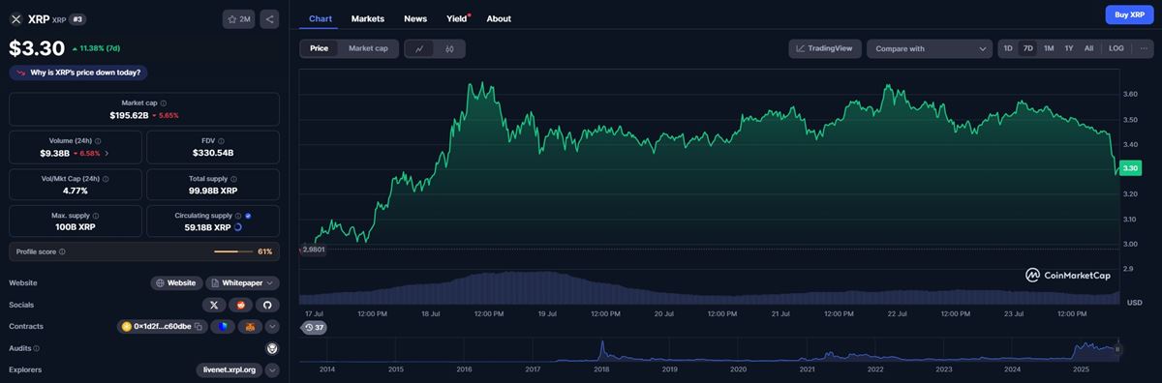Open the News tab

(x=415, y=18)
